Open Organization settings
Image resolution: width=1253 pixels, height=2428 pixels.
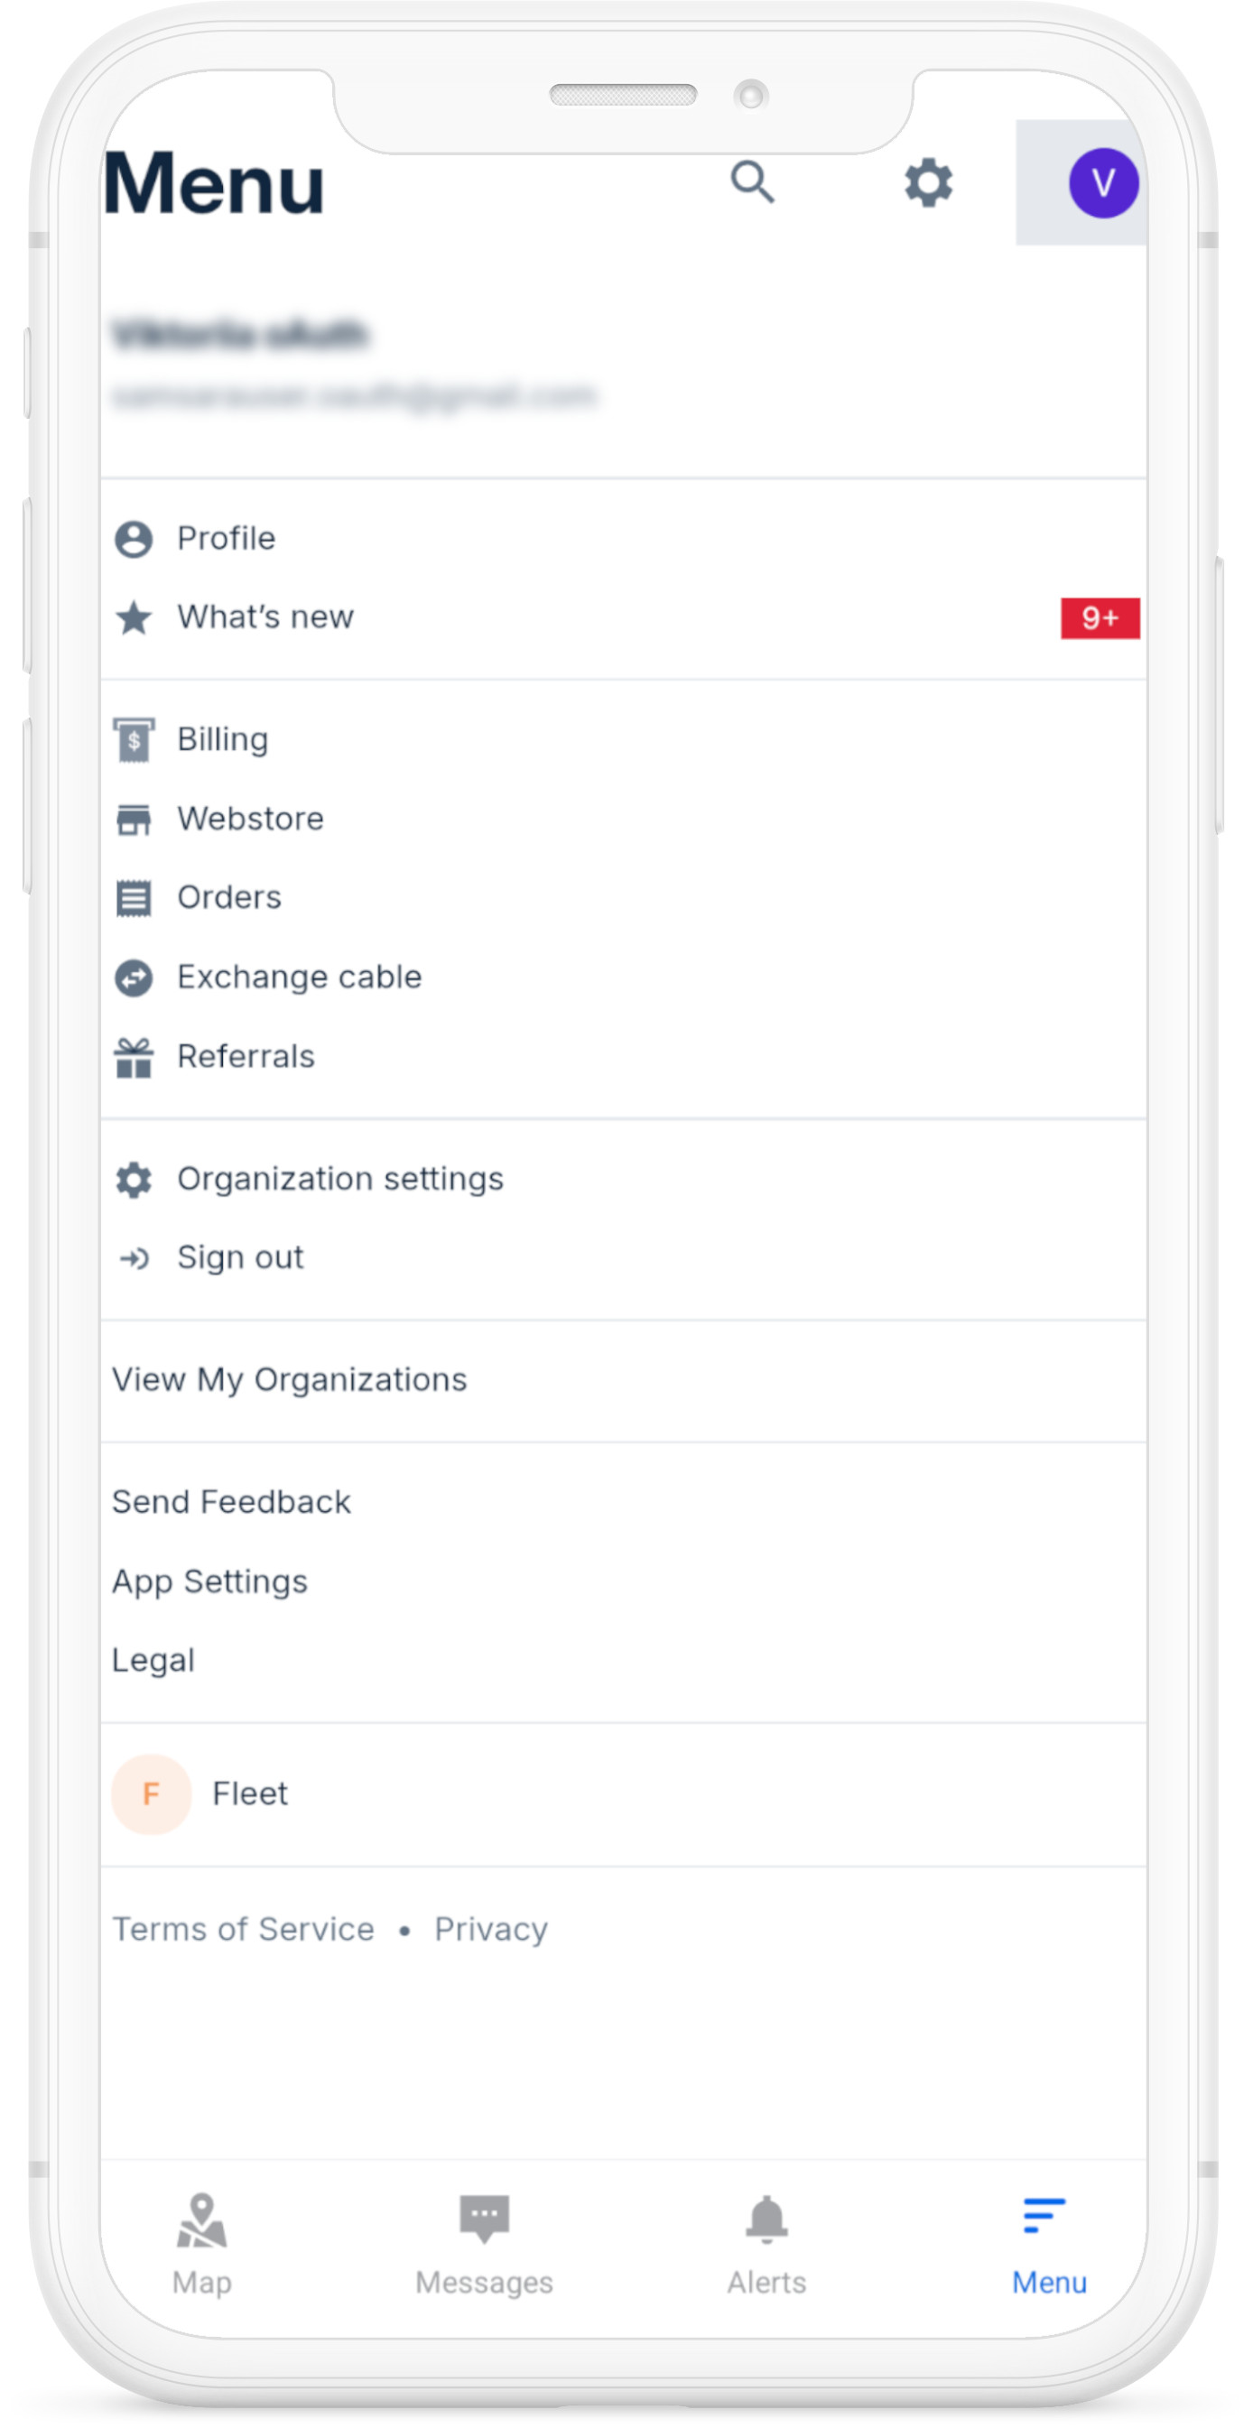(339, 1179)
